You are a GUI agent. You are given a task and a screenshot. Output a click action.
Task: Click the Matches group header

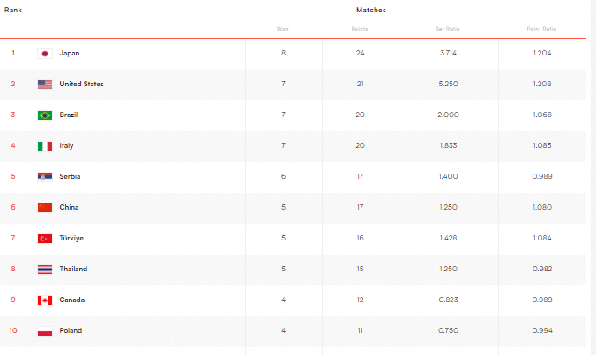point(370,10)
